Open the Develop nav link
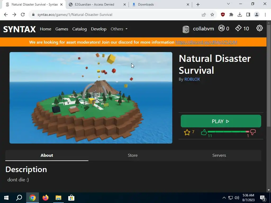This screenshot has height=203, width=271. [99, 29]
